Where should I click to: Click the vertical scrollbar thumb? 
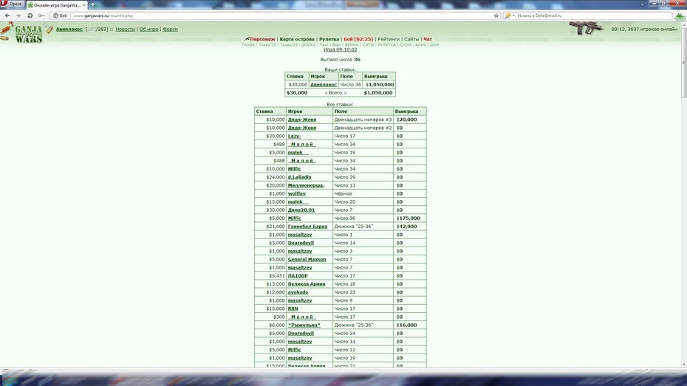(683, 61)
